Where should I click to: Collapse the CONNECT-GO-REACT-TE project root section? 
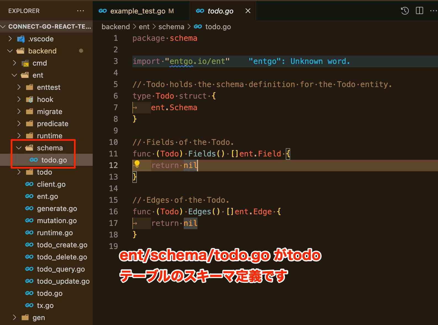3,27
